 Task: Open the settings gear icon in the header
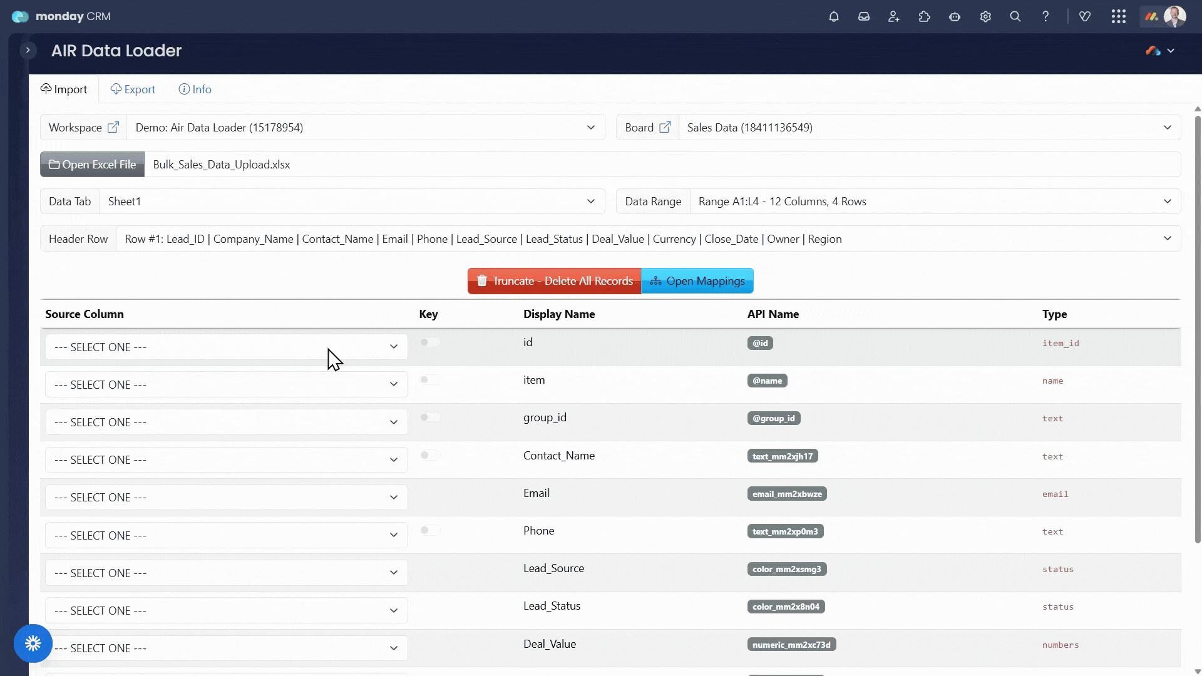tap(985, 17)
